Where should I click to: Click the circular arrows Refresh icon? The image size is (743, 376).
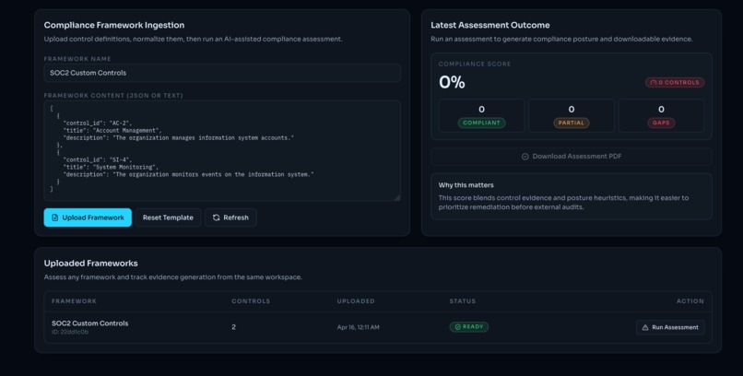216,217
